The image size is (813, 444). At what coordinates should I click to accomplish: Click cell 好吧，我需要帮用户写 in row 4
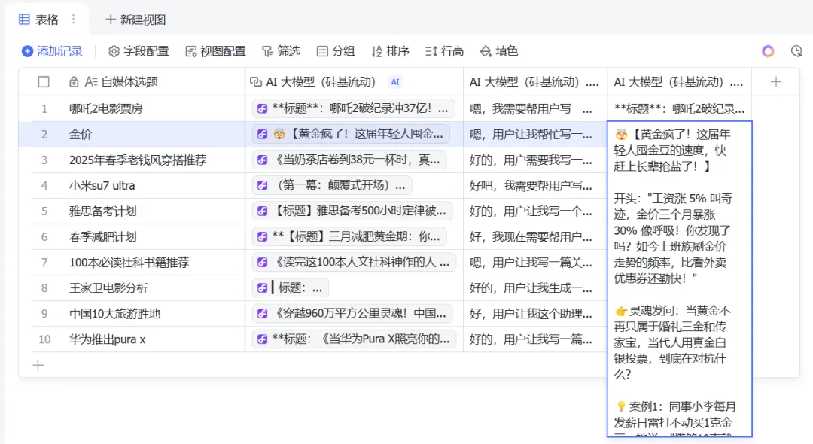tap(535, 185)
